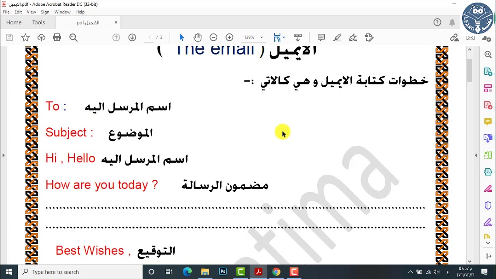Viewport: 496px width, 279px height.
Task: Click the scrolling mode keyboard icon
Action: click(x=298, y=38)
